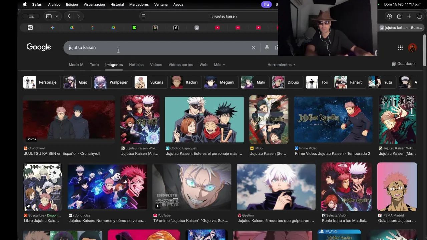Open the Historial menu
This screenshot has height=240, width=427.
coord(117,4)
